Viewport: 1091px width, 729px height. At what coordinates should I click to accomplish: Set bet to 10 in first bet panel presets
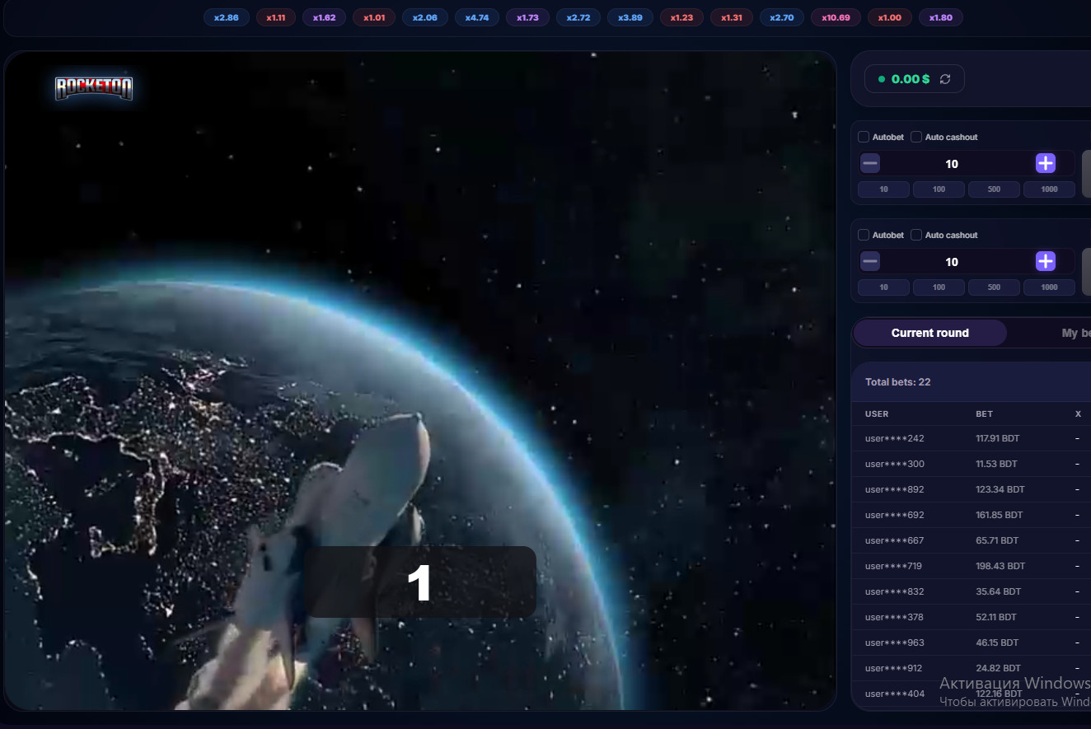coord(884,189)
